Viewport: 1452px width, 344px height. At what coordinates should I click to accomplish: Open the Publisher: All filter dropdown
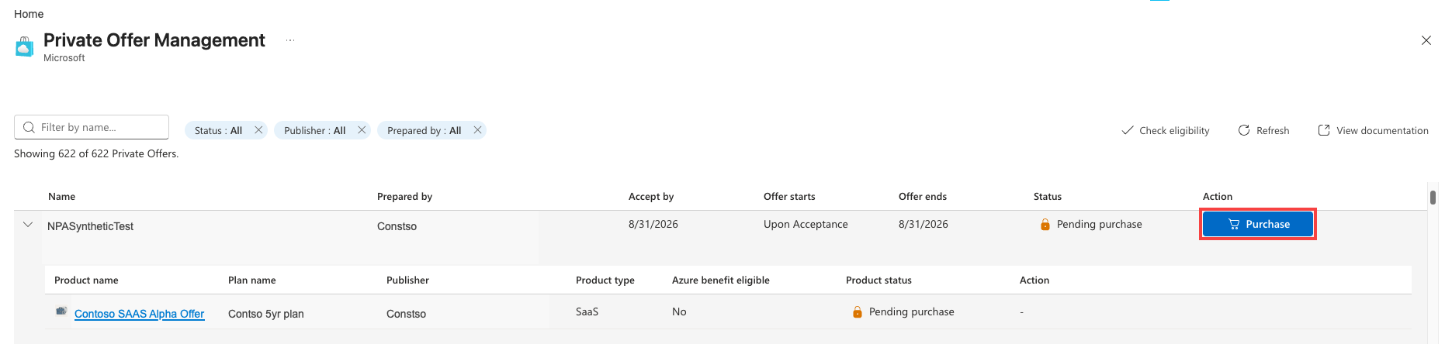pos(314,130)
